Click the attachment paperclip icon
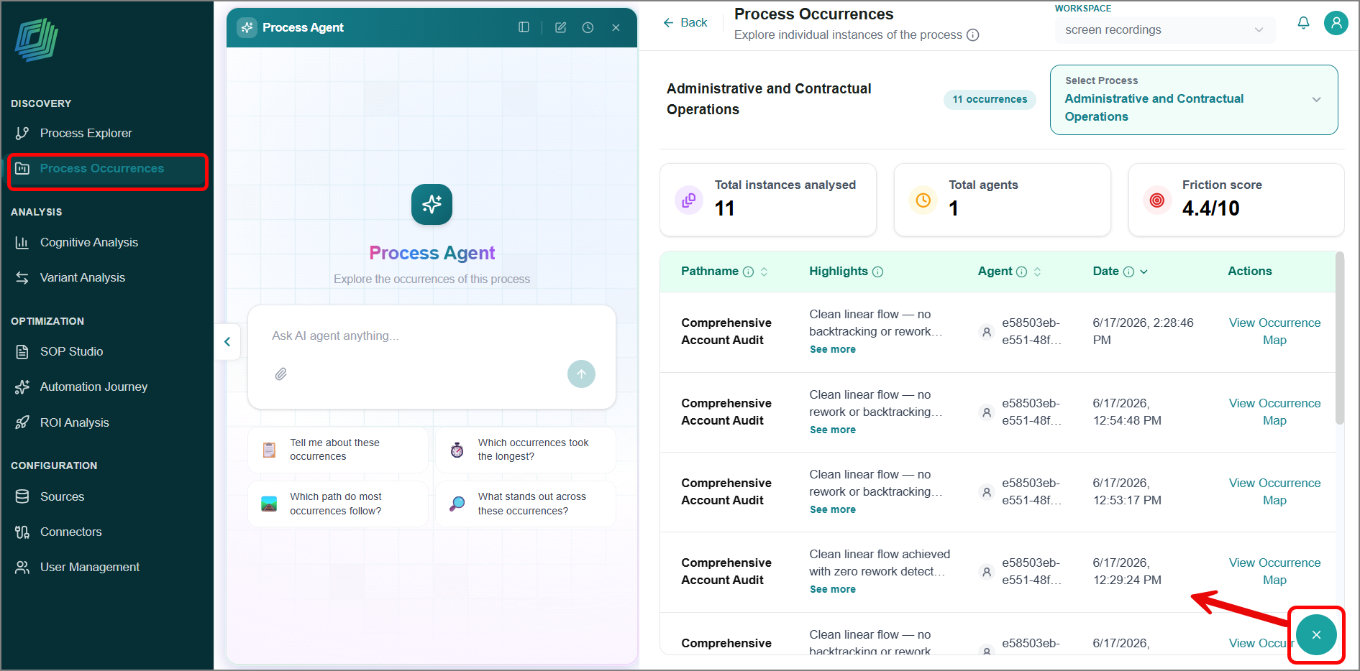The width and height of the screenshot is (1360, 671). coord(281,374)
